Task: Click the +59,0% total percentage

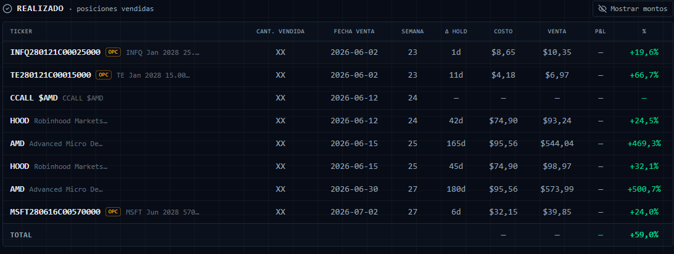Action: pyautogui.click(x=644, y=235)
